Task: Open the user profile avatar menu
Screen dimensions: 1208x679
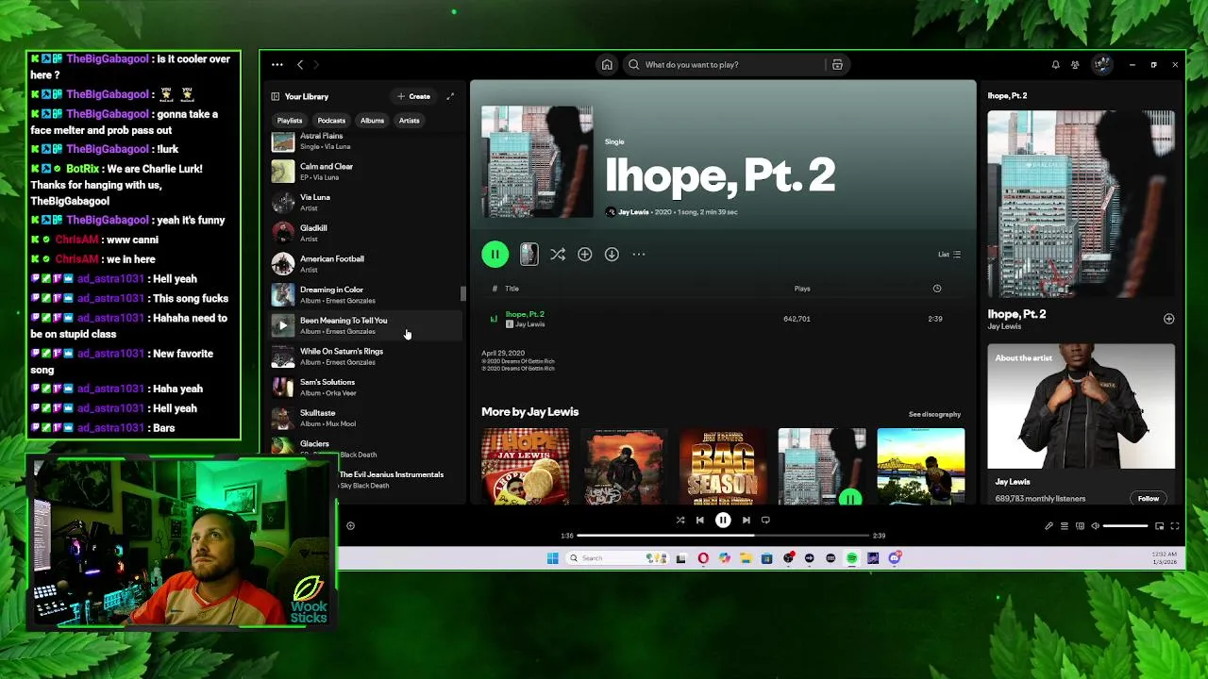Action: (1101, 65)
